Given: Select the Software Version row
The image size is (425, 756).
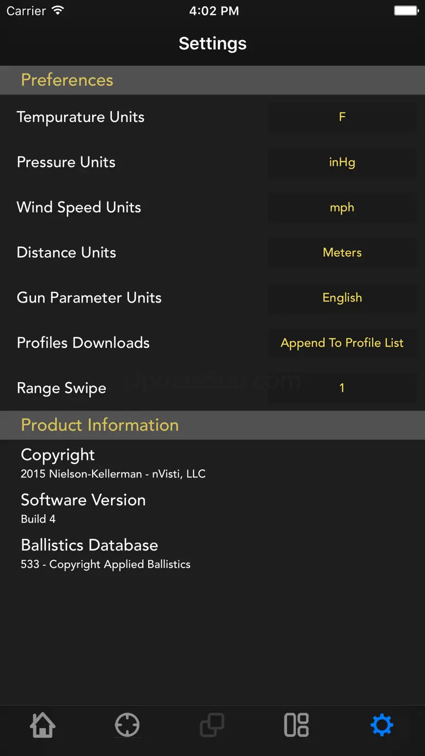Looking at the screenshot, I should pos(83,508).
